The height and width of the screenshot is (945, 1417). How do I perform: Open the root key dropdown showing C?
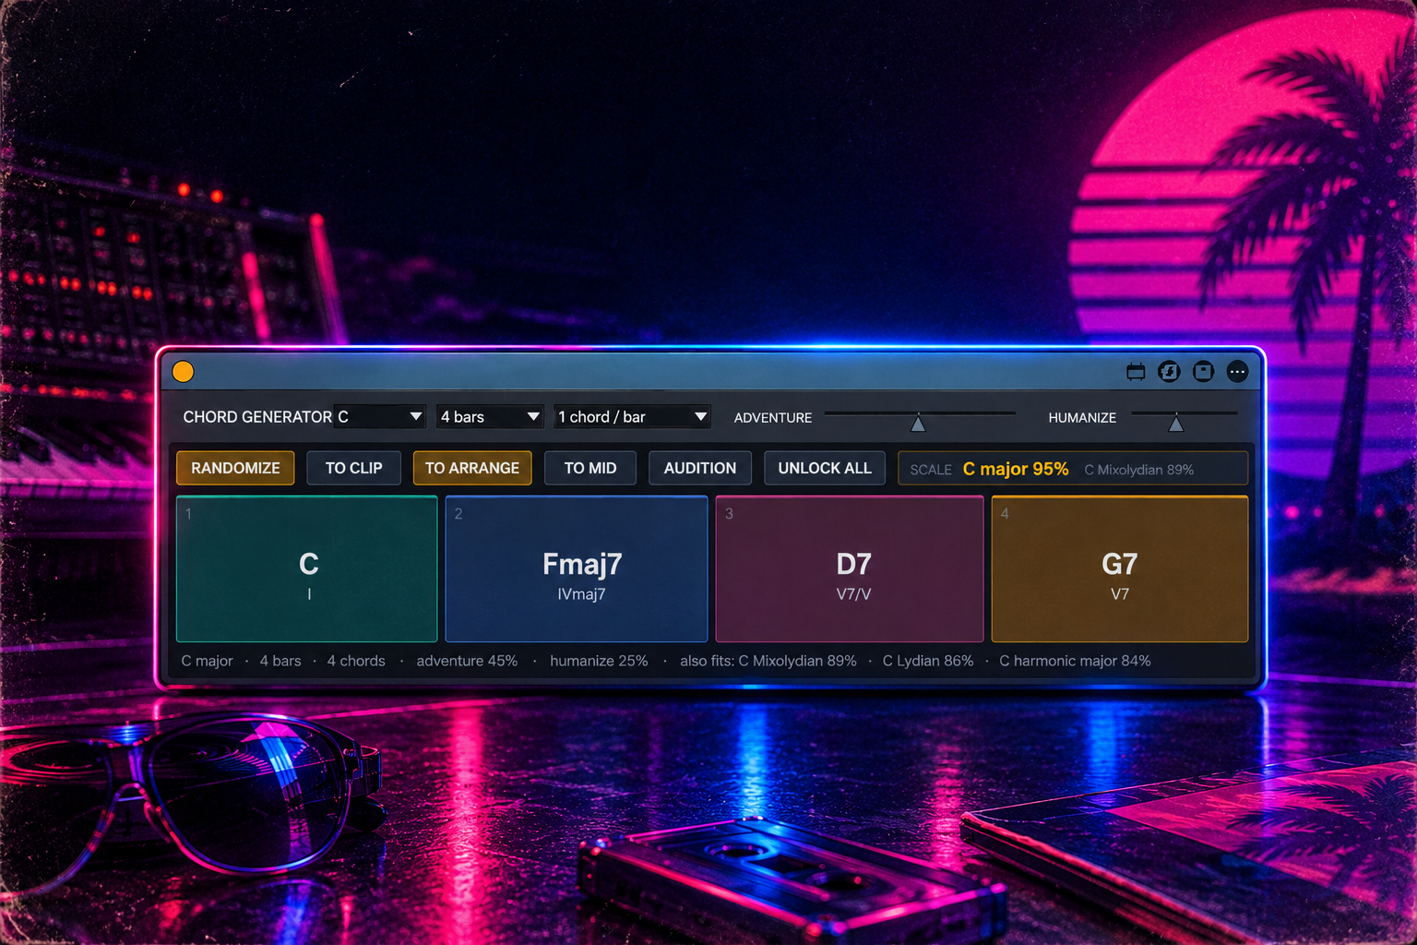click(x=379, y=417)
